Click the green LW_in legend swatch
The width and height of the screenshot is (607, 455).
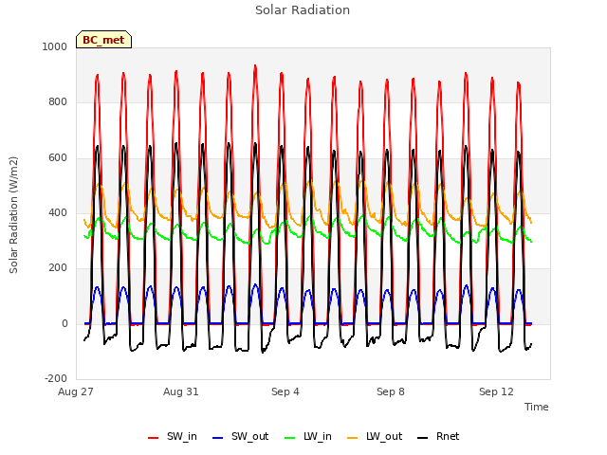tap(290, 438)
